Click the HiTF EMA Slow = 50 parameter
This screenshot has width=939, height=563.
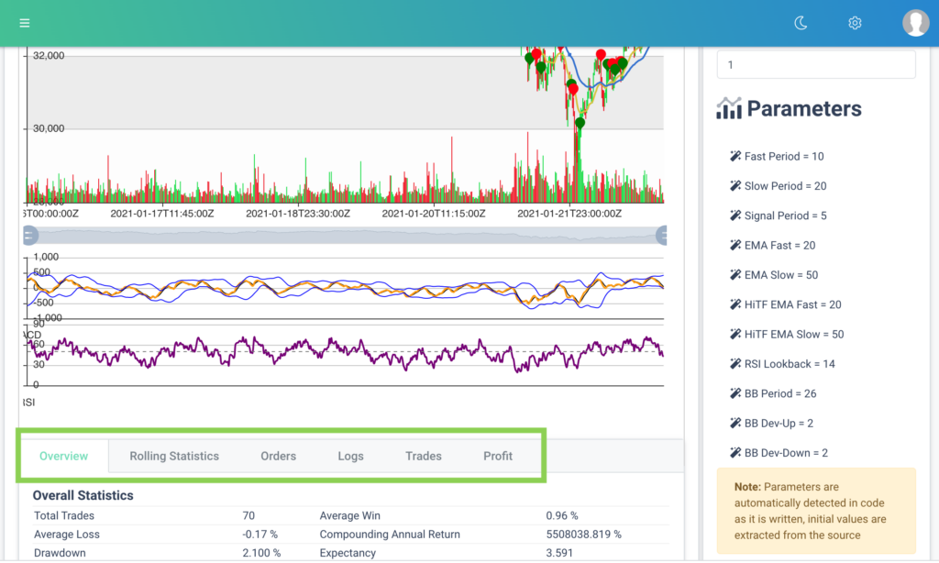pyautogui.click(x=793, y=335)
